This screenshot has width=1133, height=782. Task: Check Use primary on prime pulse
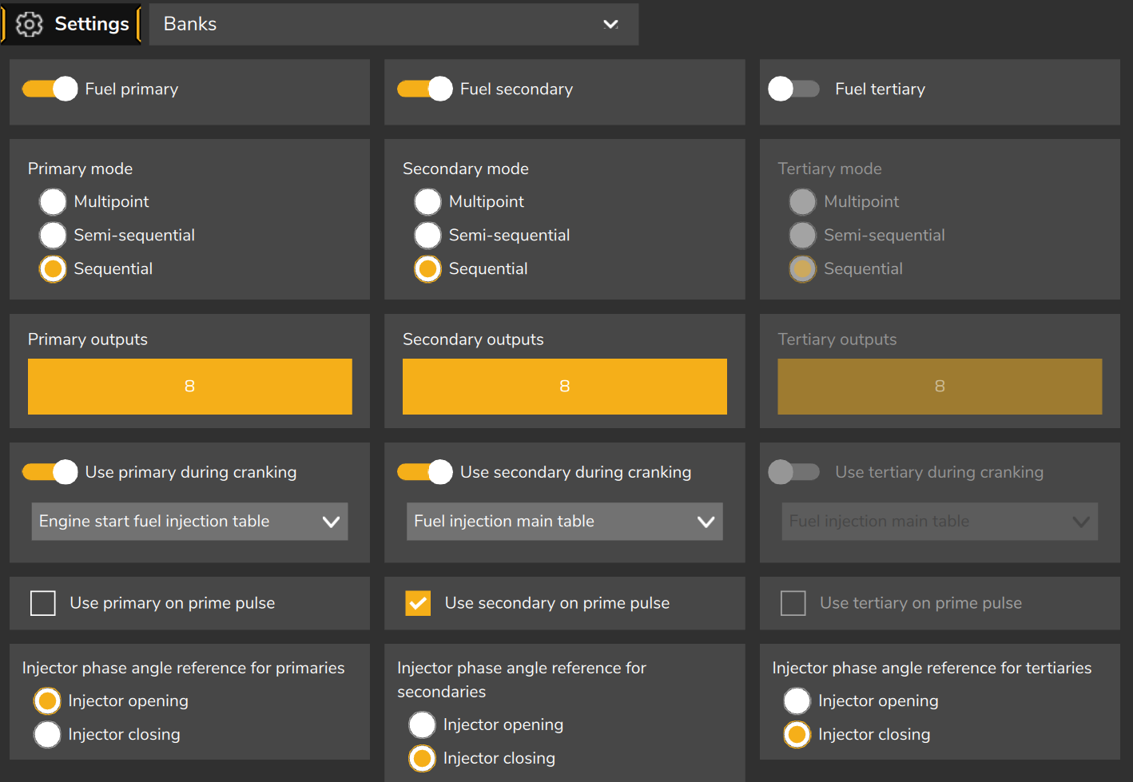pos(43,603)
